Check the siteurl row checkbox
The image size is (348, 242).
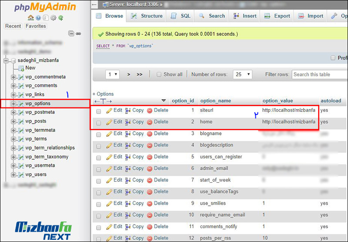[x=99, y=111]
